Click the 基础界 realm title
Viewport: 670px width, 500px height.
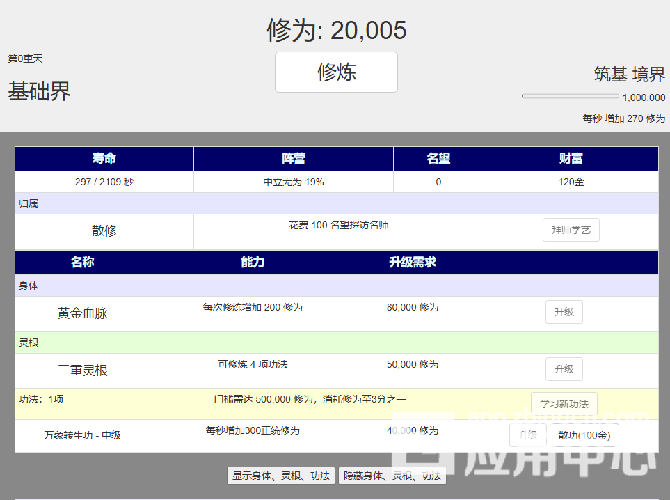pyautogui.click(x=40, y=91)
